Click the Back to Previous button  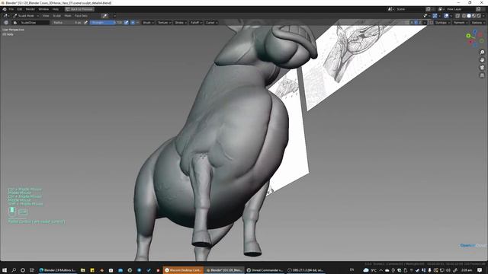pyautogui.click(x=79, y=9)
